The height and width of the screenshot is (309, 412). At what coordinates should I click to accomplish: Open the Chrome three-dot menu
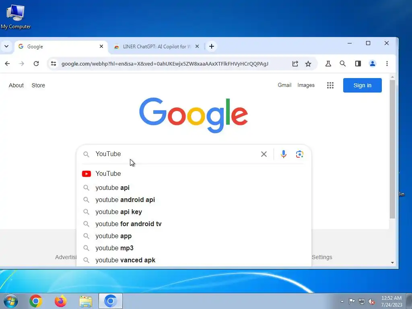coord(387,64)
